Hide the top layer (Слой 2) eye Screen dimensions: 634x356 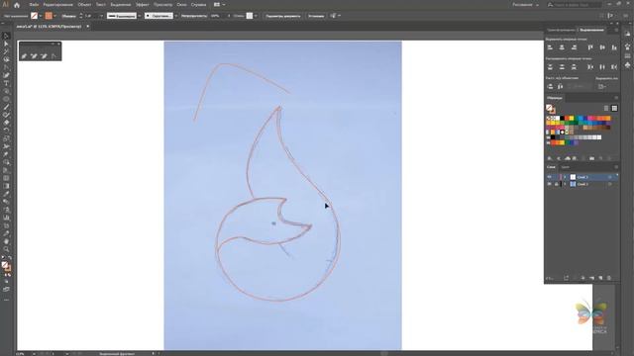(x=549, y=177)
